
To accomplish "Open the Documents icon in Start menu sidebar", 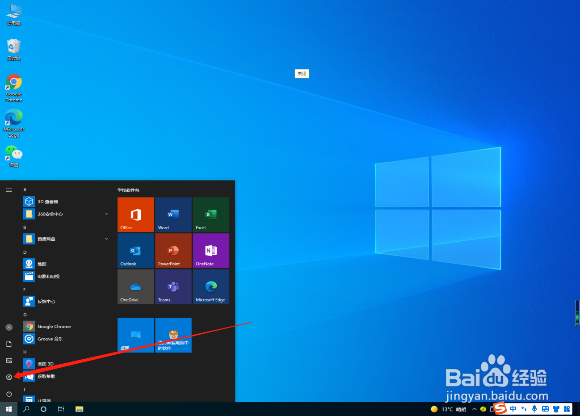I will [x=9, y=344].
